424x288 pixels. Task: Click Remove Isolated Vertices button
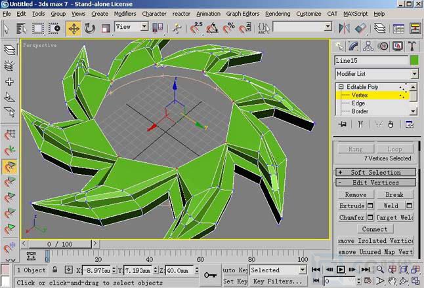pos(375,240)
